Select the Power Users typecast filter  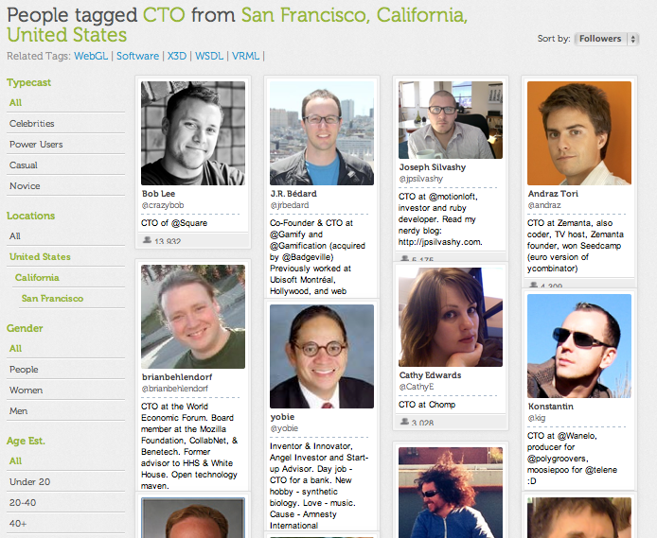[x=36, y=145]
